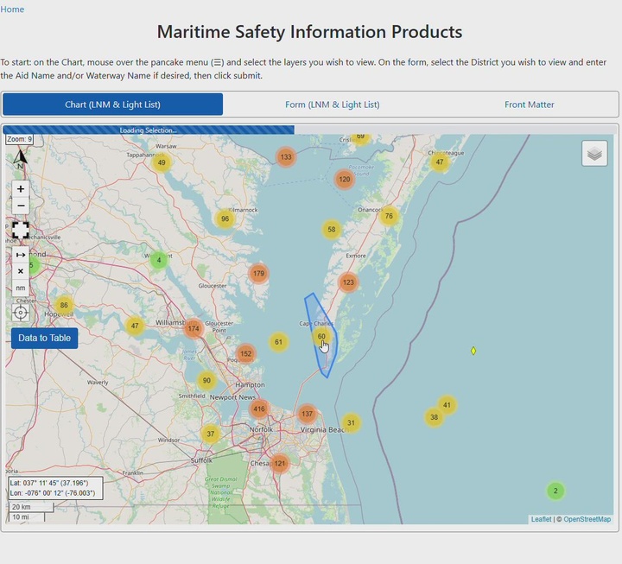Click the yellow diamond marker offshore
The image size is (622, 564).
[x=473, y=351]
